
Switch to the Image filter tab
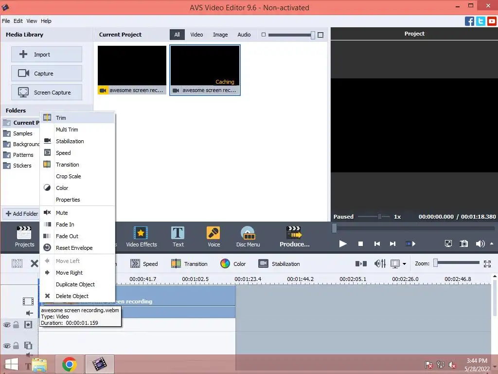[x=220, y=35]
